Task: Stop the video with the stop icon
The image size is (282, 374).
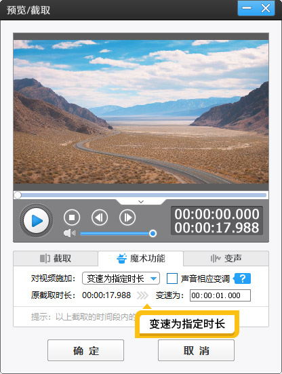Action: point(72,217)
